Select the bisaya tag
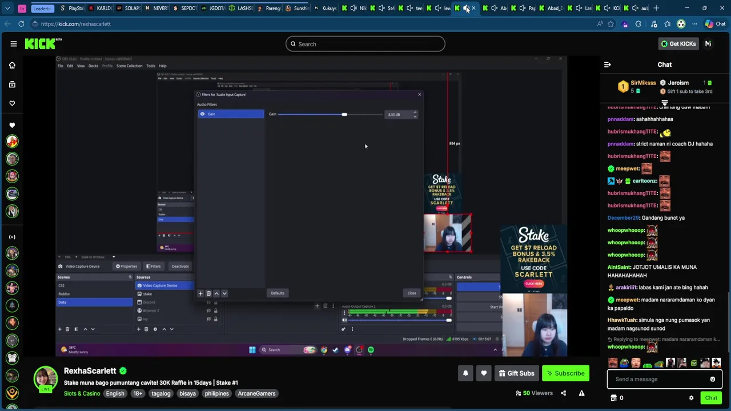 [187, 393]
